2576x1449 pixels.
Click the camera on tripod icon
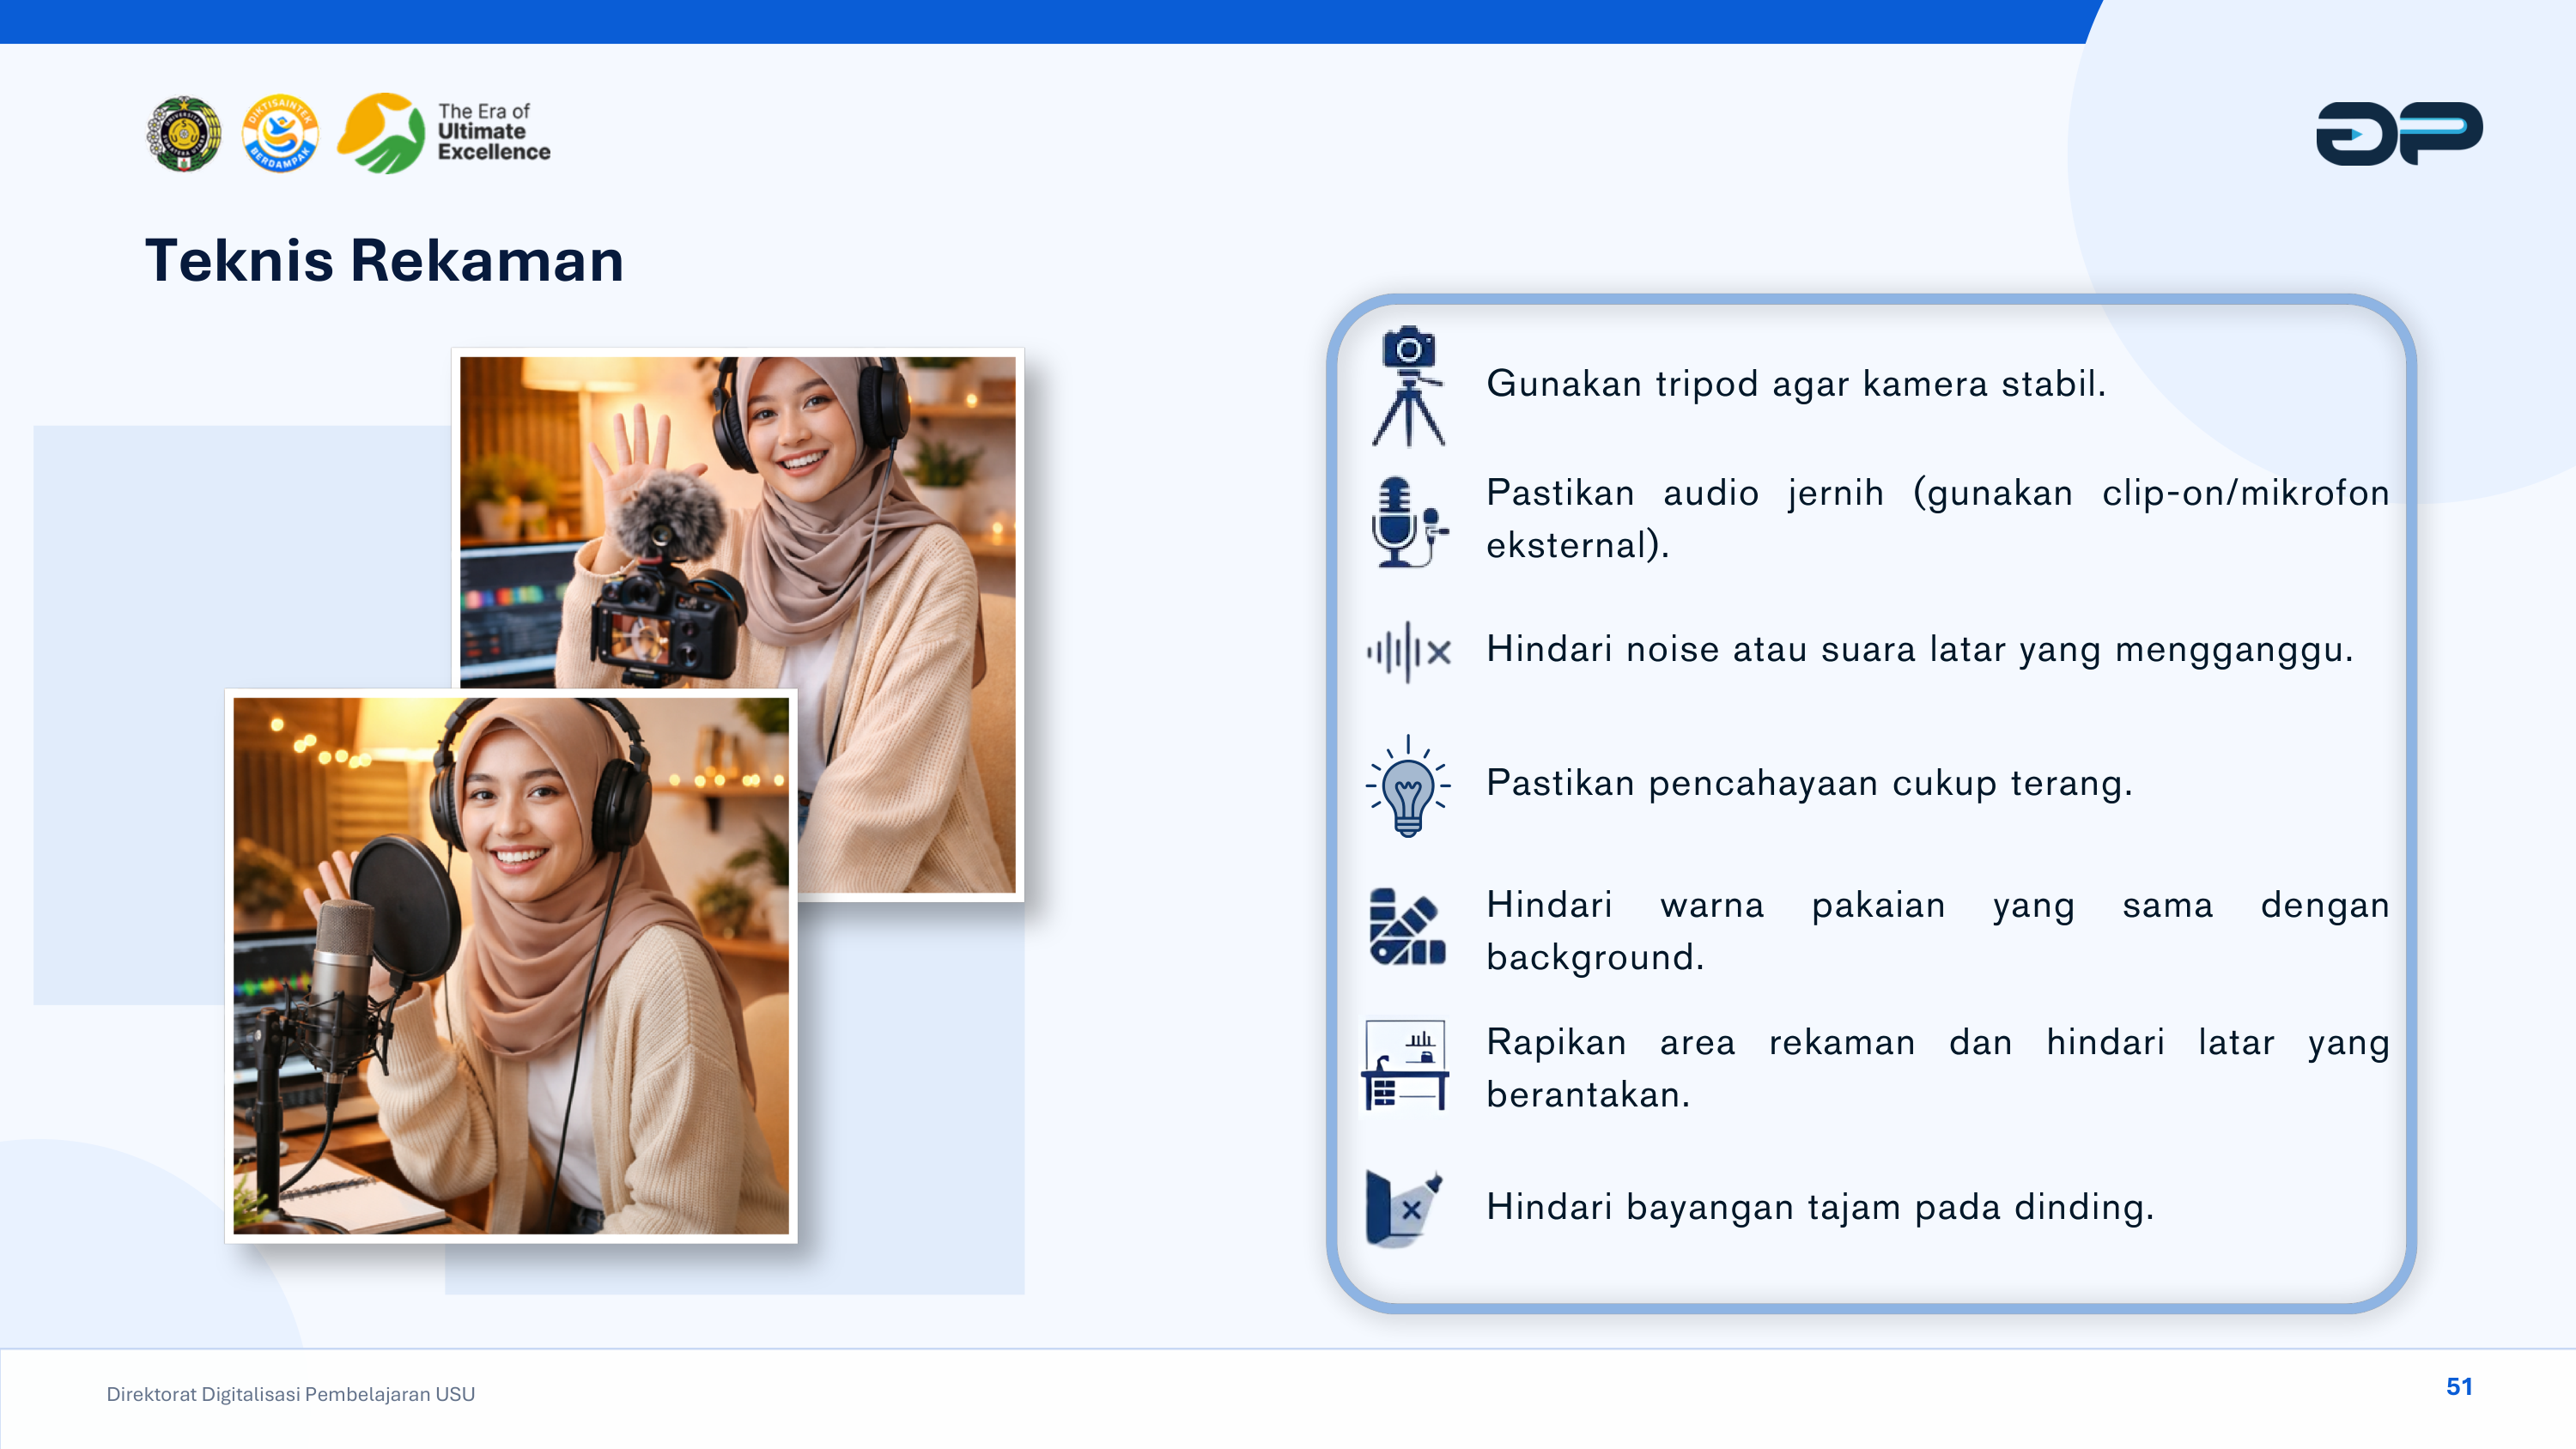coord(1408,385)
